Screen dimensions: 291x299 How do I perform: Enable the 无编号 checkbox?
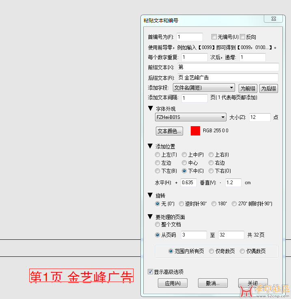coord(214,37)
